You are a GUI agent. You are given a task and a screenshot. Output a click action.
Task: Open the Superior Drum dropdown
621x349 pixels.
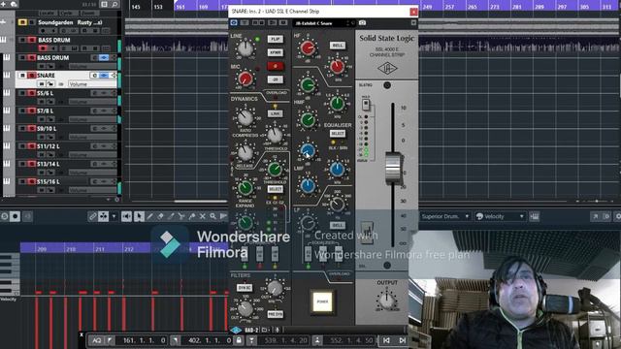[x=445, y=216]
